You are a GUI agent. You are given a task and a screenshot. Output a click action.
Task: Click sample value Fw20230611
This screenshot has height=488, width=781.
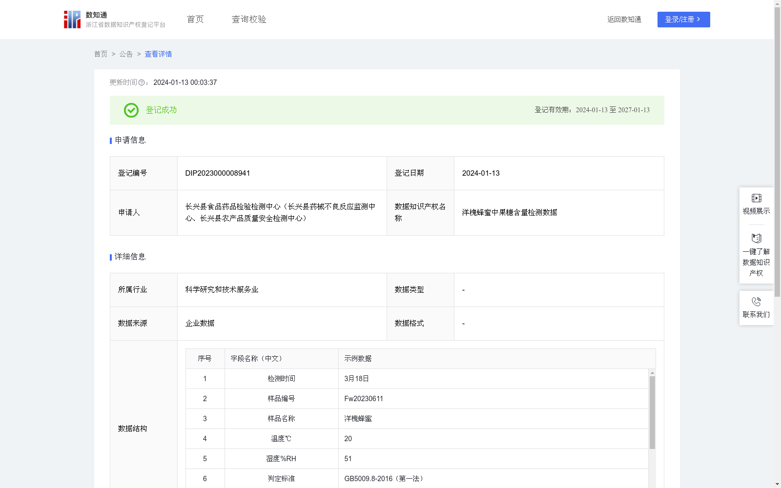pos(364,399)
